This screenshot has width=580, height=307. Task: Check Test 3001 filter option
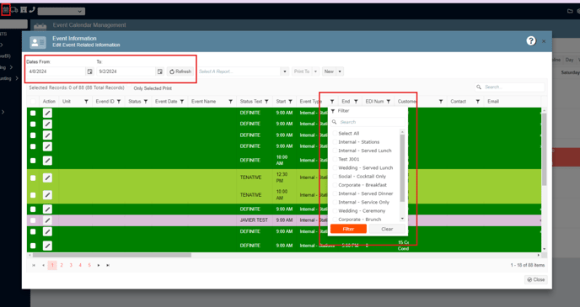335,159
